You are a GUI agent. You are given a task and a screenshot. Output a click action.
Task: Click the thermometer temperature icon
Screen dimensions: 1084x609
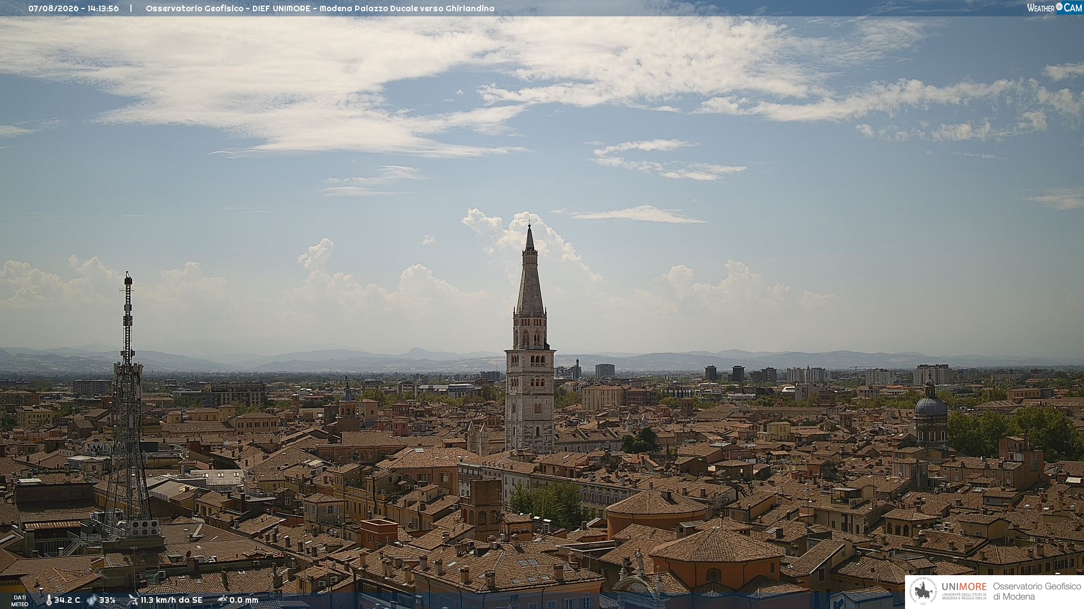click(x=49, y=600)
